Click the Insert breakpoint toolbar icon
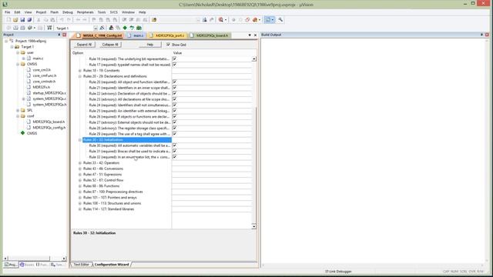Image resolution: width=493 pixels, height=277 pixels. 233,20
